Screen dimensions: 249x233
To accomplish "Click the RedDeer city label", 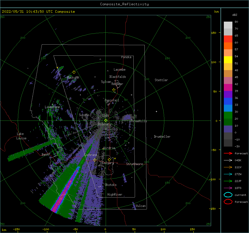I will [x=117, y=84].
